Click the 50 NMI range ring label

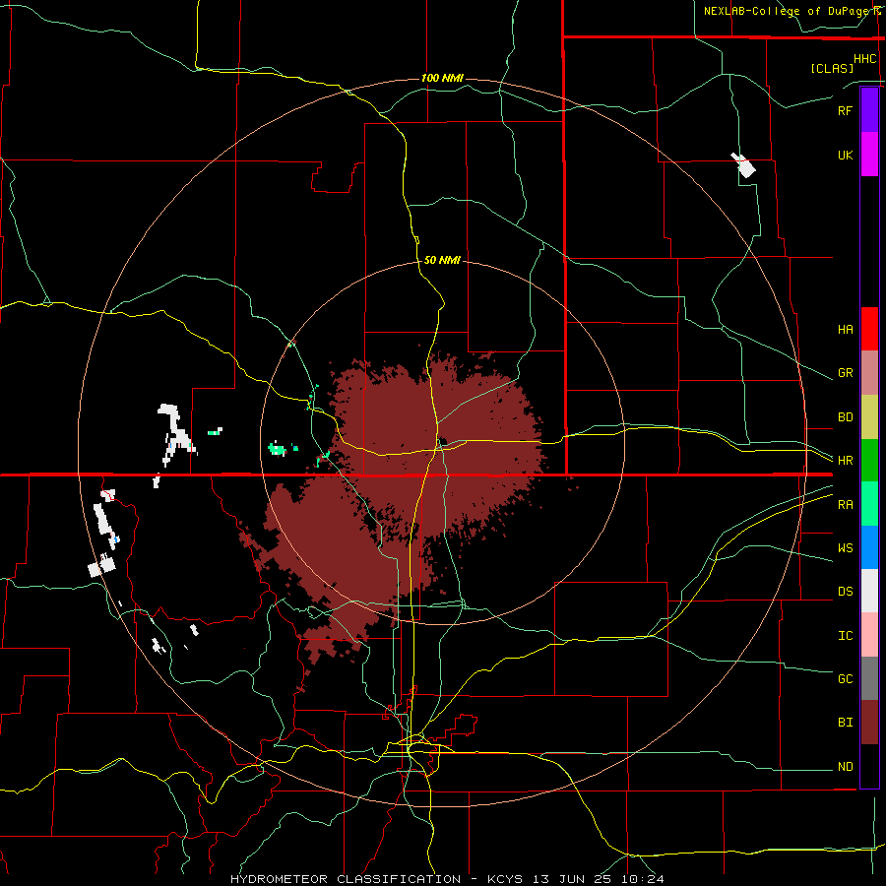[442, 260]
